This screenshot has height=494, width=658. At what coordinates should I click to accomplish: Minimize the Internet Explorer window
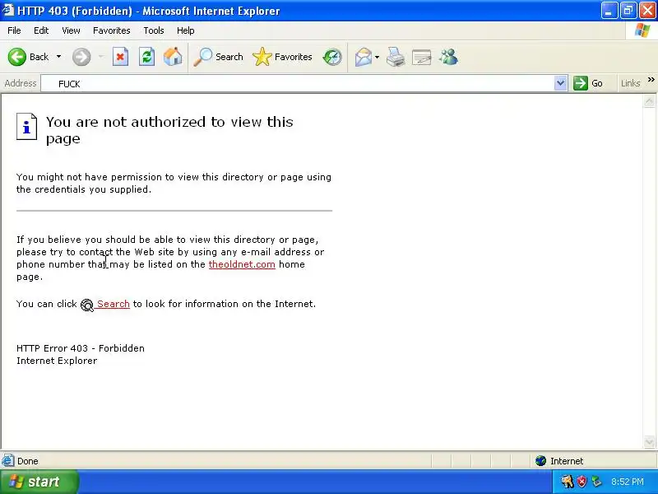[x=609, y=10]
